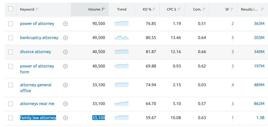Open the 'attorneys near me' keyword link

pos(37,104)
